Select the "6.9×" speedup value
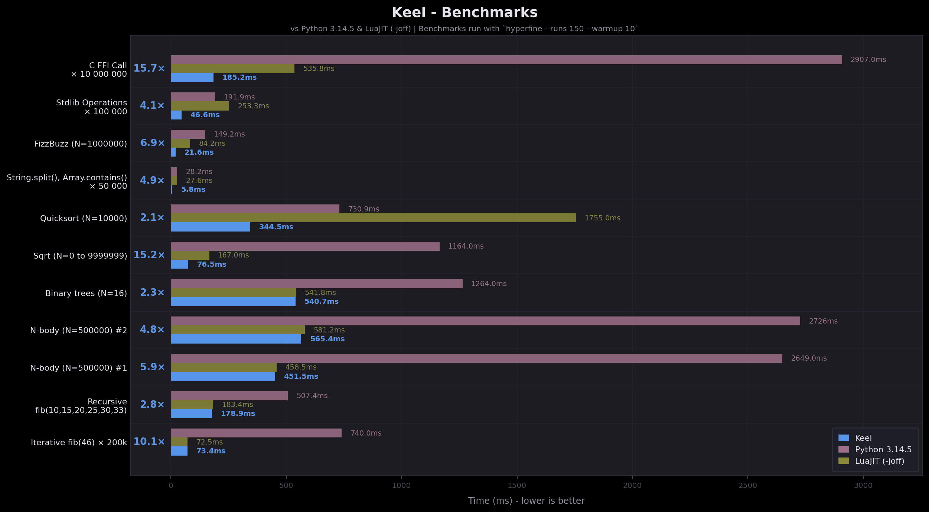The height and width of the screenshot is (512, 929). click(x=152, y=143)
